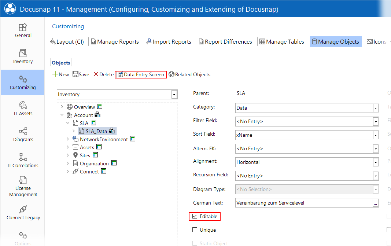
Task: Expand the Sort Field dropdown
Action: (376, 135)
